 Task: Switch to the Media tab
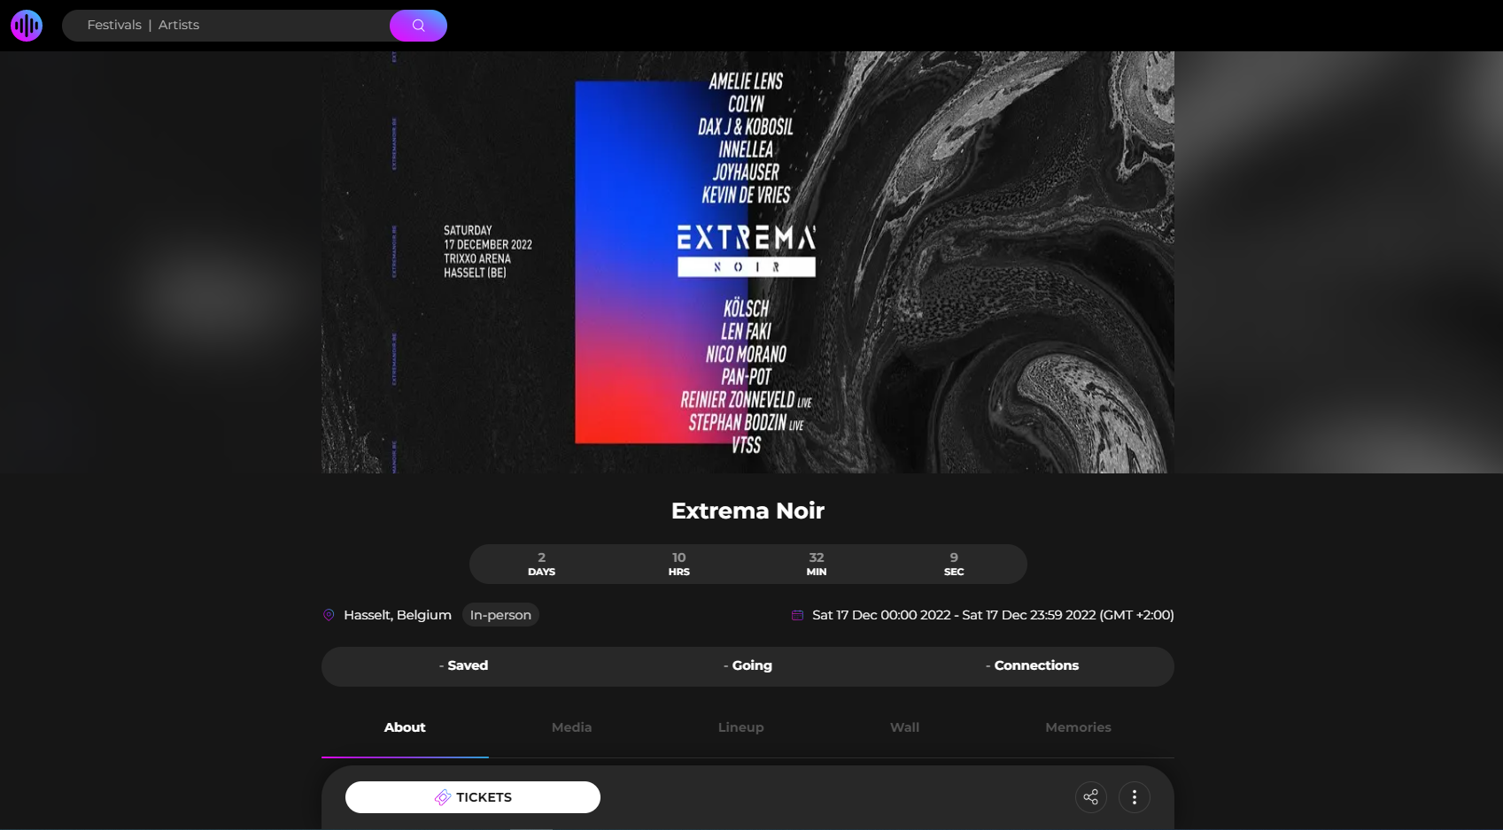pos(572,727)
